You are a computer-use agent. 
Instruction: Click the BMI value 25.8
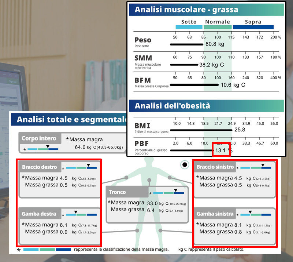pos(240,130)
